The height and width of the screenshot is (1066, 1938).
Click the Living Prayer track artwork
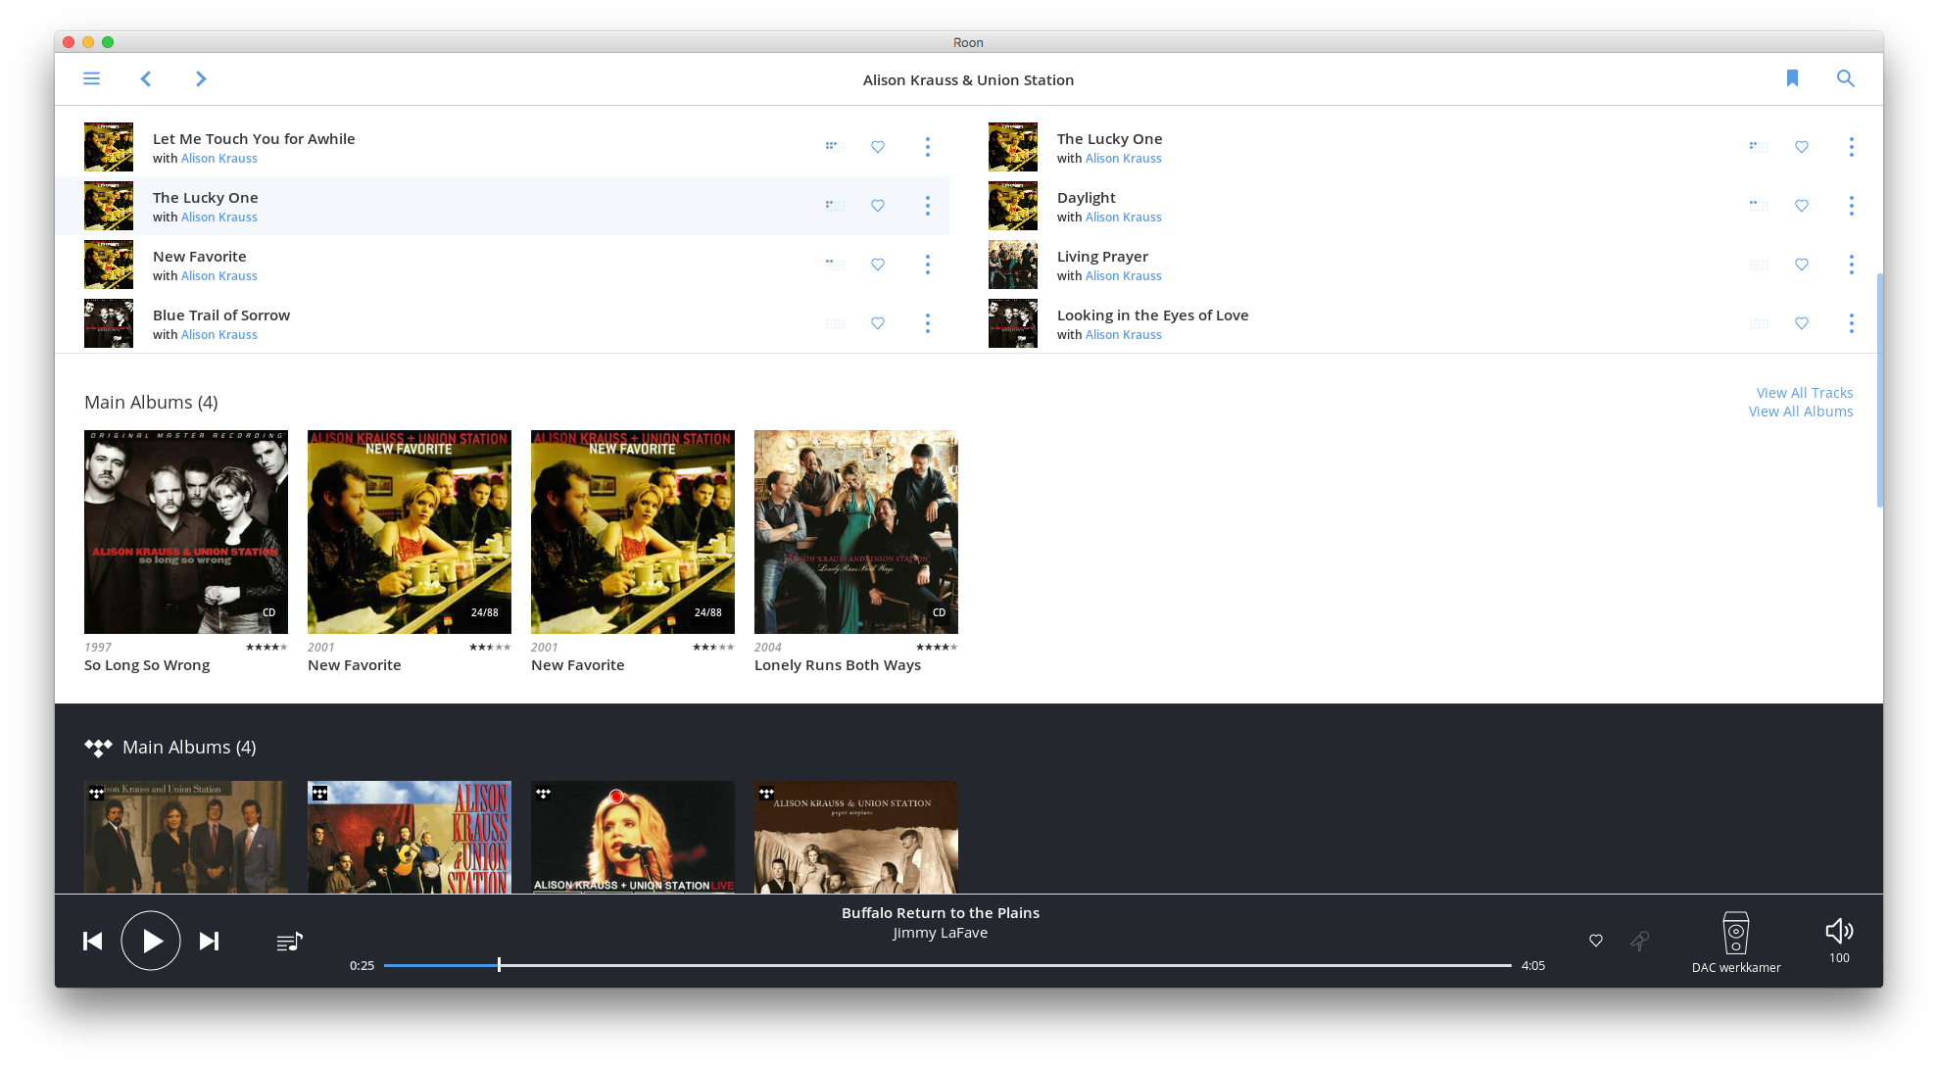click(1013, 265)
